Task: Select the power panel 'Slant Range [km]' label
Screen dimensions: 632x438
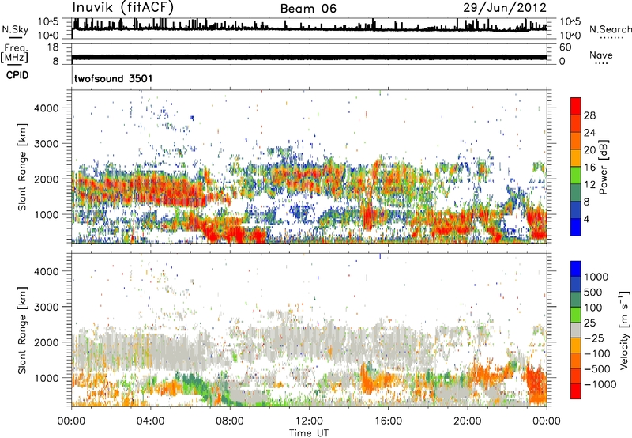Action: click(22, 167)
